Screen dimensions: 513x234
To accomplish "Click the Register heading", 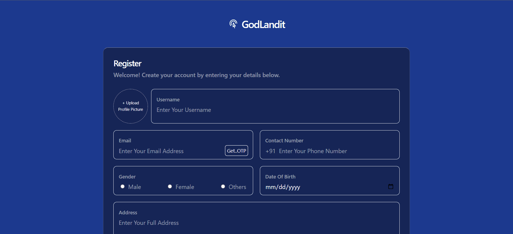I will coord(127,64).
